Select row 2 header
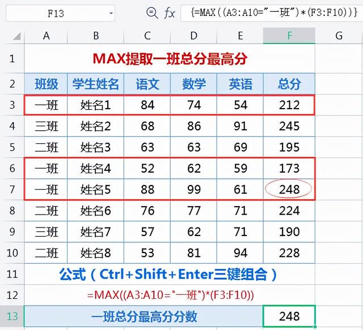Image resolution: width=363 pixels, height=330 pixels. pyautogui.click(x=12, y=84)
